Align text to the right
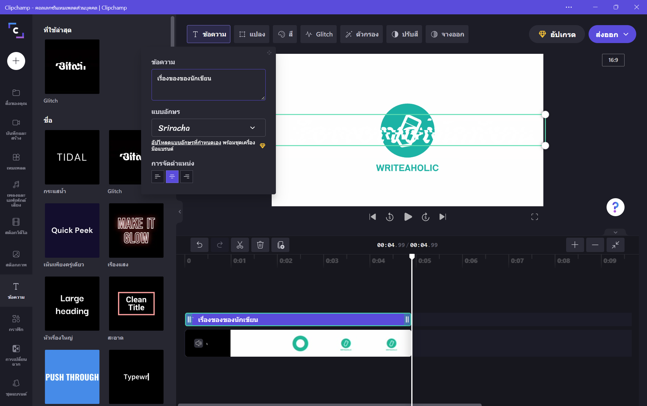Image resolution: width=647 pixels, height=406 pixels. [187, 177]
